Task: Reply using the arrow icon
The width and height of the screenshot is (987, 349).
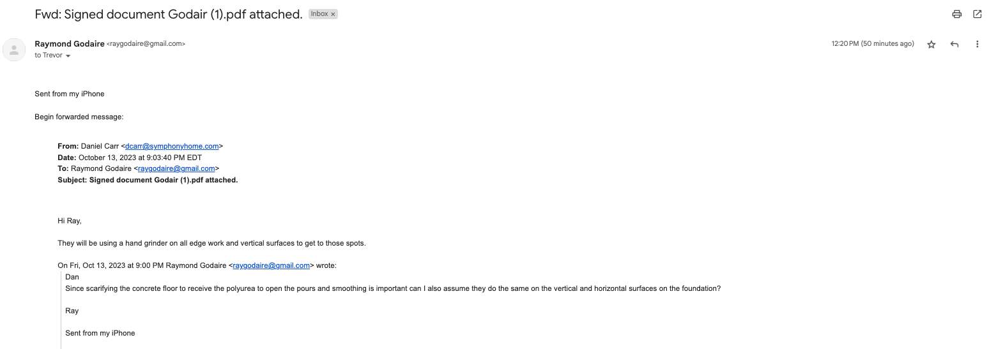Action: coord(954,44)
